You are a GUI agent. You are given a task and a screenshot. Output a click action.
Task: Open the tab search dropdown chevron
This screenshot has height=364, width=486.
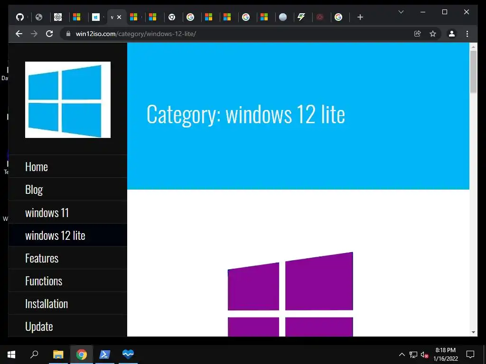(401, 12)
